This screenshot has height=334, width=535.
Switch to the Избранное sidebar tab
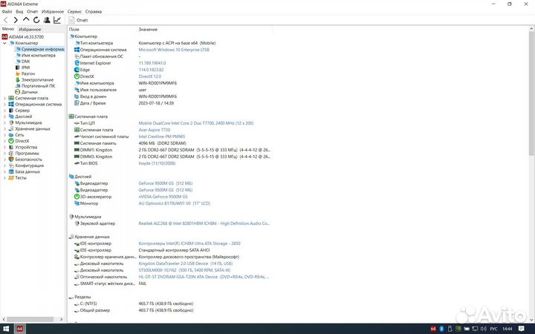[30, 29]
